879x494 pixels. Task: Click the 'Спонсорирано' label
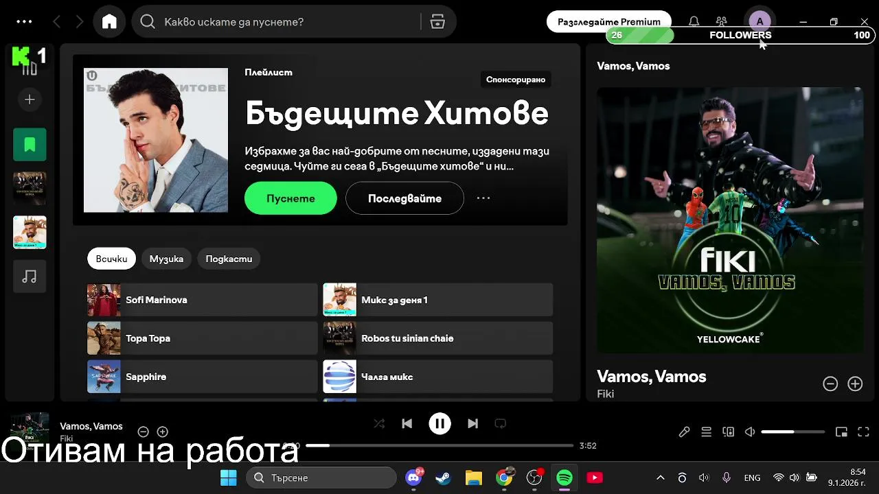516,80
